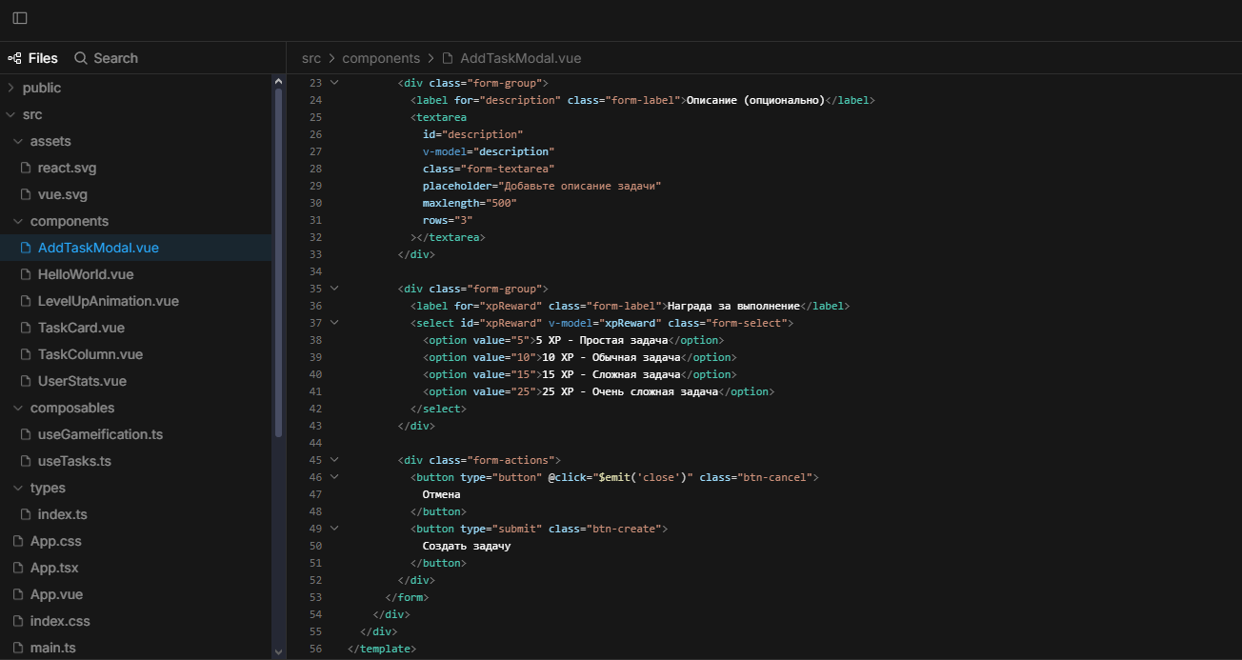The height and width of the screenshot is (660, 1242).
Task: Click the file icon beside main.ts
Action: point(19,648)
